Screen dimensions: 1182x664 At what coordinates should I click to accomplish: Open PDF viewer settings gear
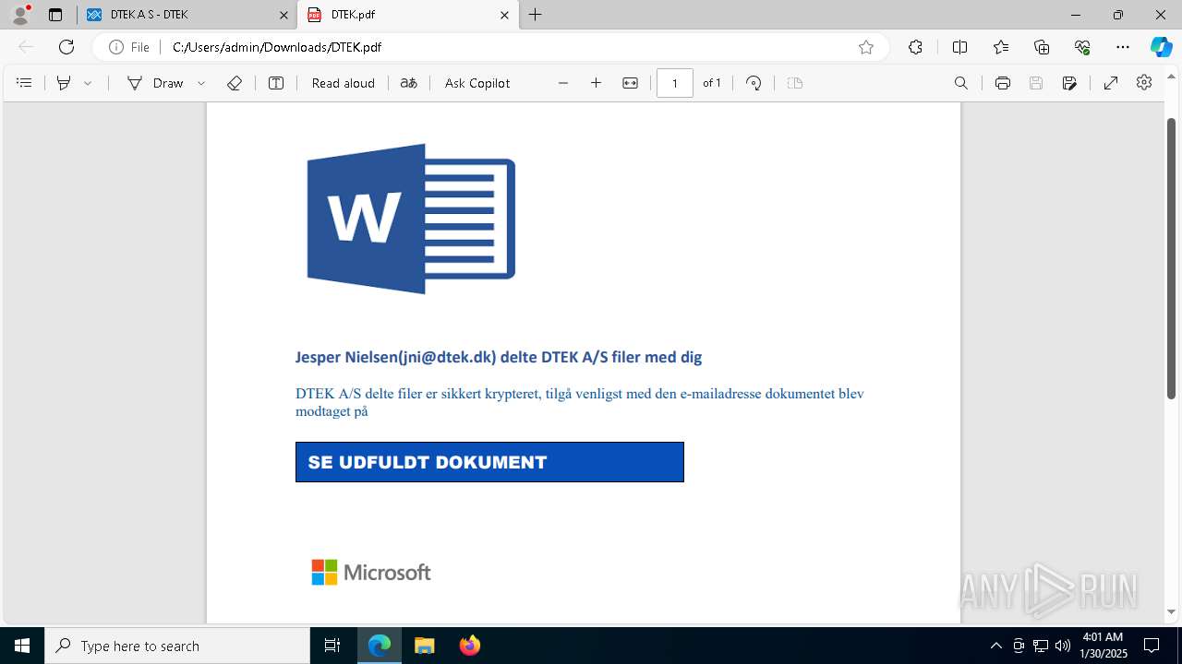[1144, 83]
